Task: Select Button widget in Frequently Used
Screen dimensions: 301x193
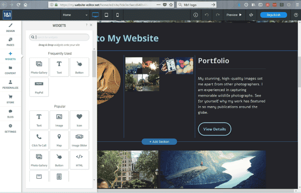Action: click(x=79, y=67)
